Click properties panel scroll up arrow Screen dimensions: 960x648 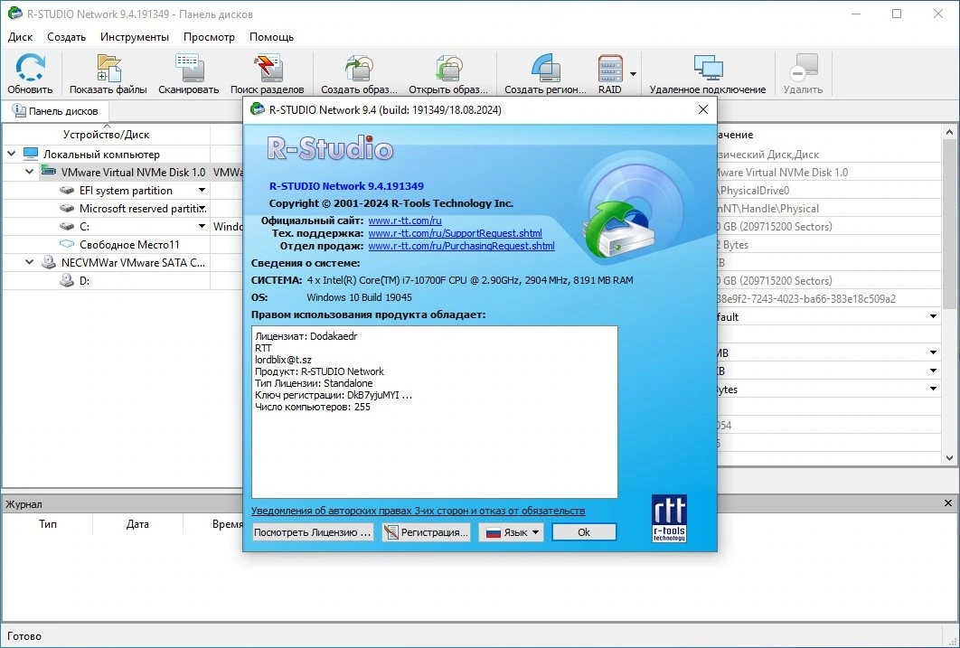point(949,132)
